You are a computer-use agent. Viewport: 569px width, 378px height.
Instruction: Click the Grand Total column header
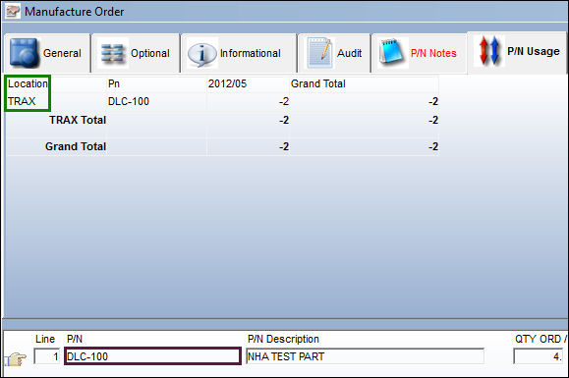(317, 83)
